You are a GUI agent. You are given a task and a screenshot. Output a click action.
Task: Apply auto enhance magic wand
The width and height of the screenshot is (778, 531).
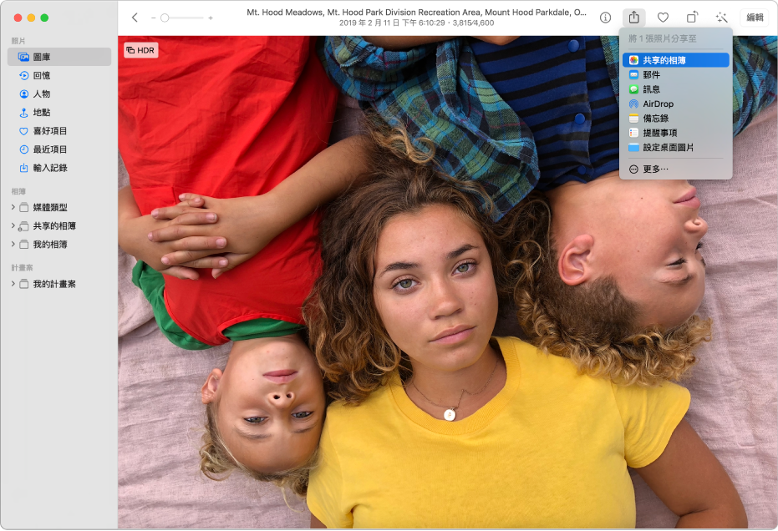(721, 18)
